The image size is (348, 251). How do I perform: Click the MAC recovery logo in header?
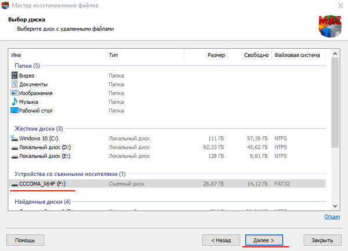pyautogui.click(x=330, y=26)
